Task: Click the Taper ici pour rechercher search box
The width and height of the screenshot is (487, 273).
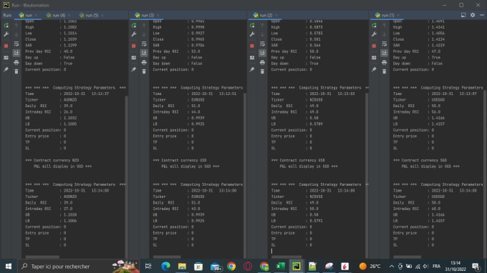Action: pos(77,266)
